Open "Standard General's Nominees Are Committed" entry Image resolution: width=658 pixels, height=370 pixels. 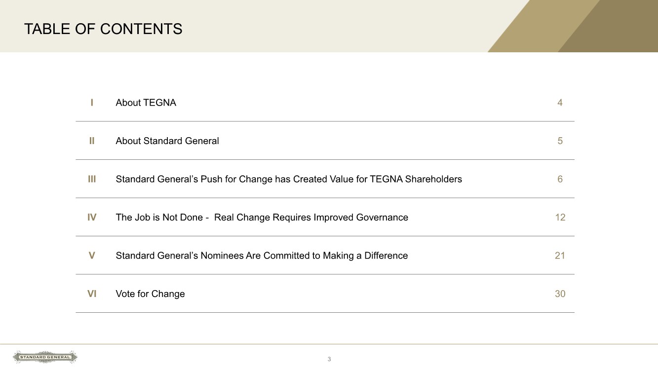point(262,256)
